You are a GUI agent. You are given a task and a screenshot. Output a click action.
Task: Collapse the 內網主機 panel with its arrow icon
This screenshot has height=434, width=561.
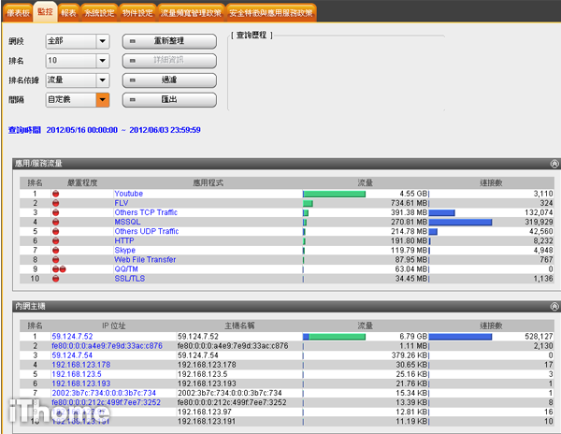coord(554,306)
